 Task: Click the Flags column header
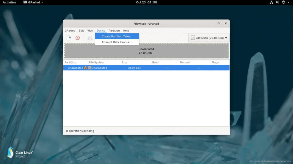[215, 62]
